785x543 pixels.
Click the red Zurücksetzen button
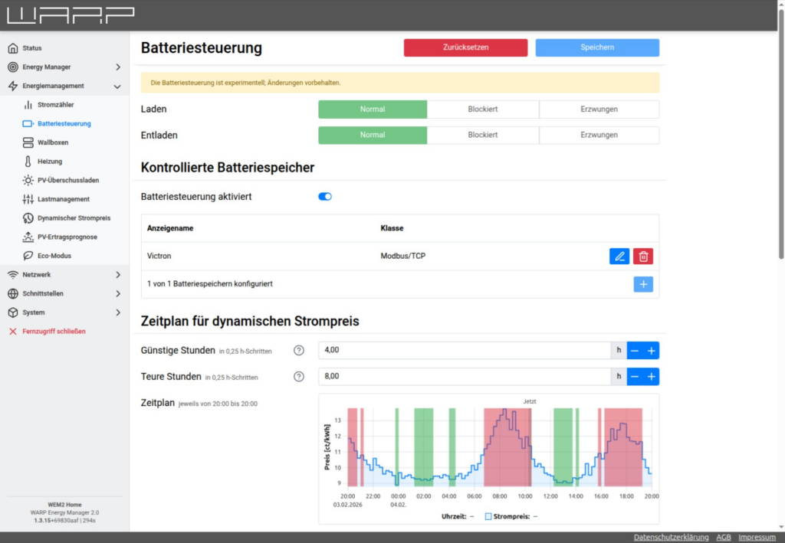(x=465, y=47)
